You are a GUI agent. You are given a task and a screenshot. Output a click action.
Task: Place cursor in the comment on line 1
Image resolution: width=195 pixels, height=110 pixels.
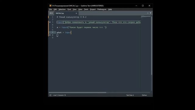tap(72, 17)
